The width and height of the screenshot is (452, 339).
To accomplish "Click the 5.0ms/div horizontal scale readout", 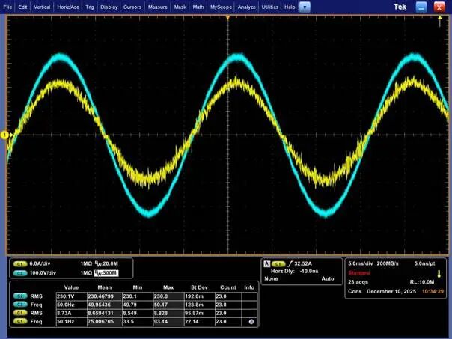I will tap(364, 264).
